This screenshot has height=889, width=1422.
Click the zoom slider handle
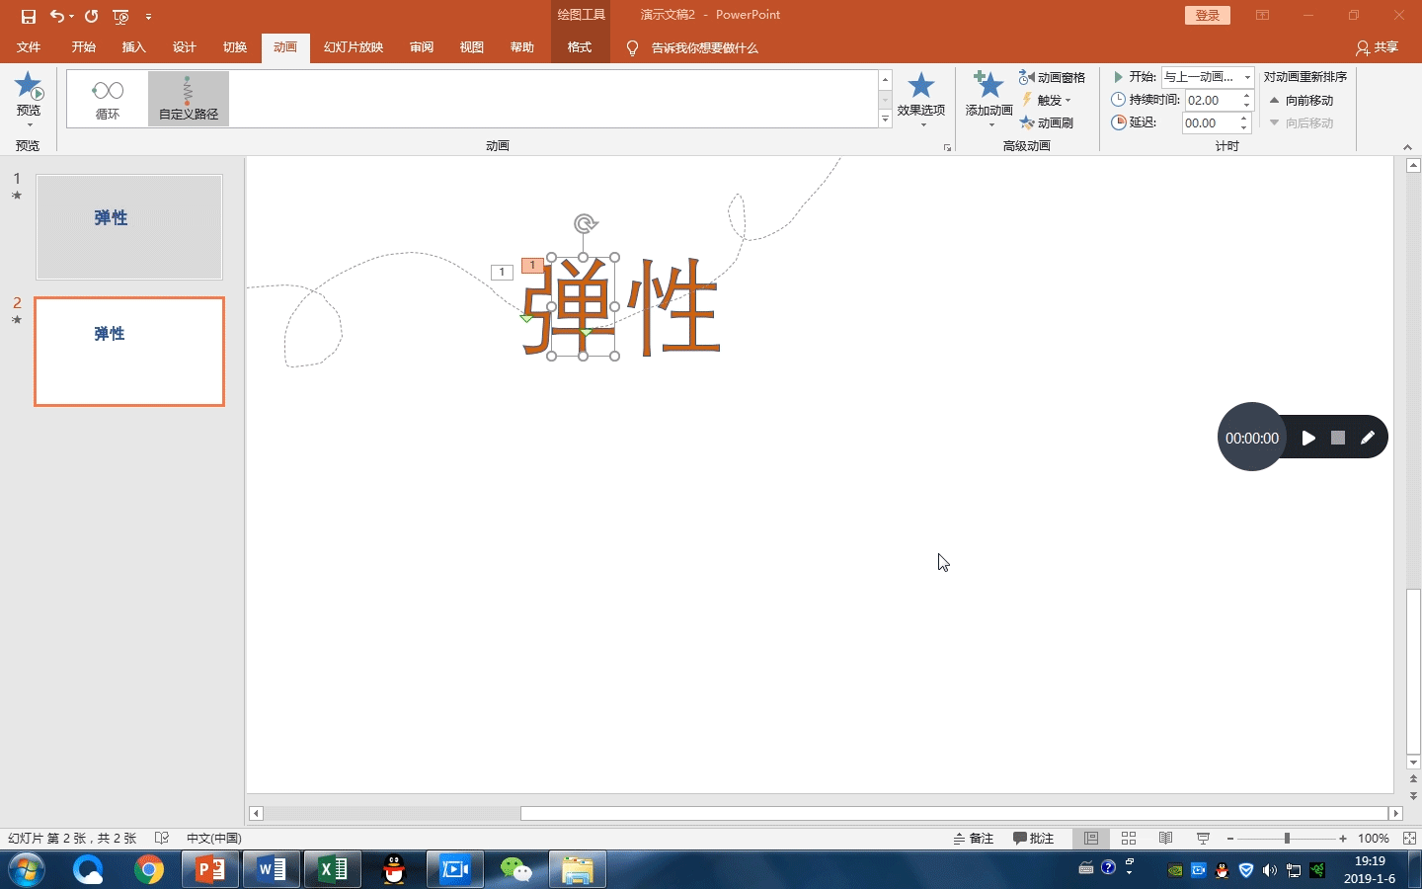tap(1287, 838)
